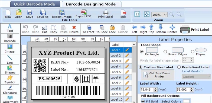The image size is (212, 103).
Task: Zoom out with the magnifier minus
Action: click(179, 14)
